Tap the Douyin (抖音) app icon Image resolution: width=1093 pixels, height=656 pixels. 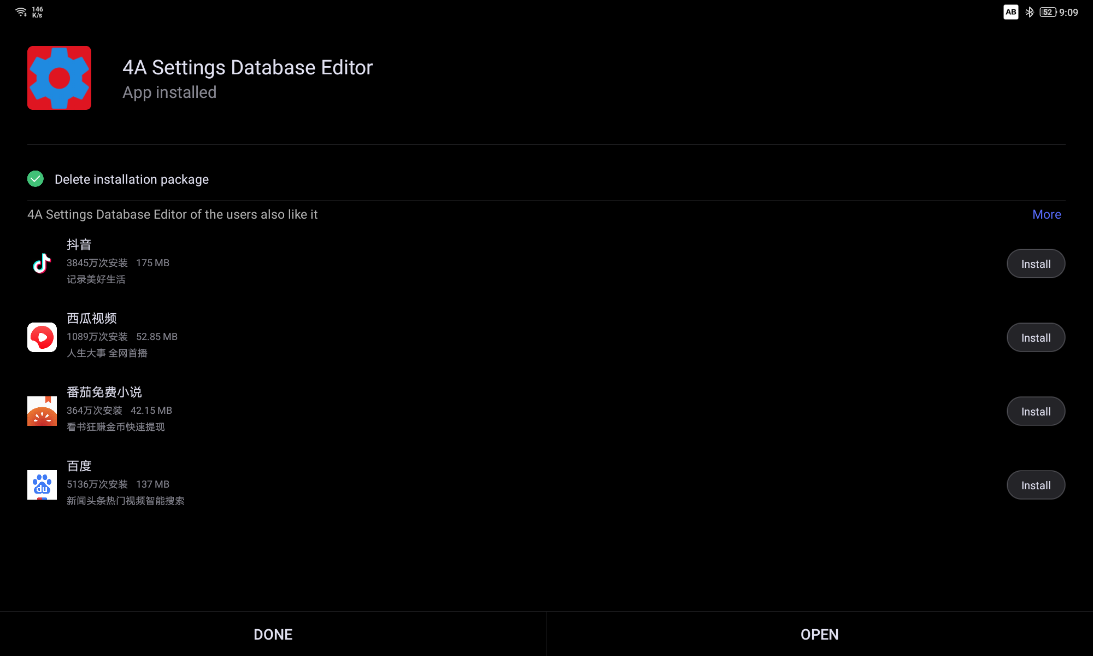coord(42,263)
